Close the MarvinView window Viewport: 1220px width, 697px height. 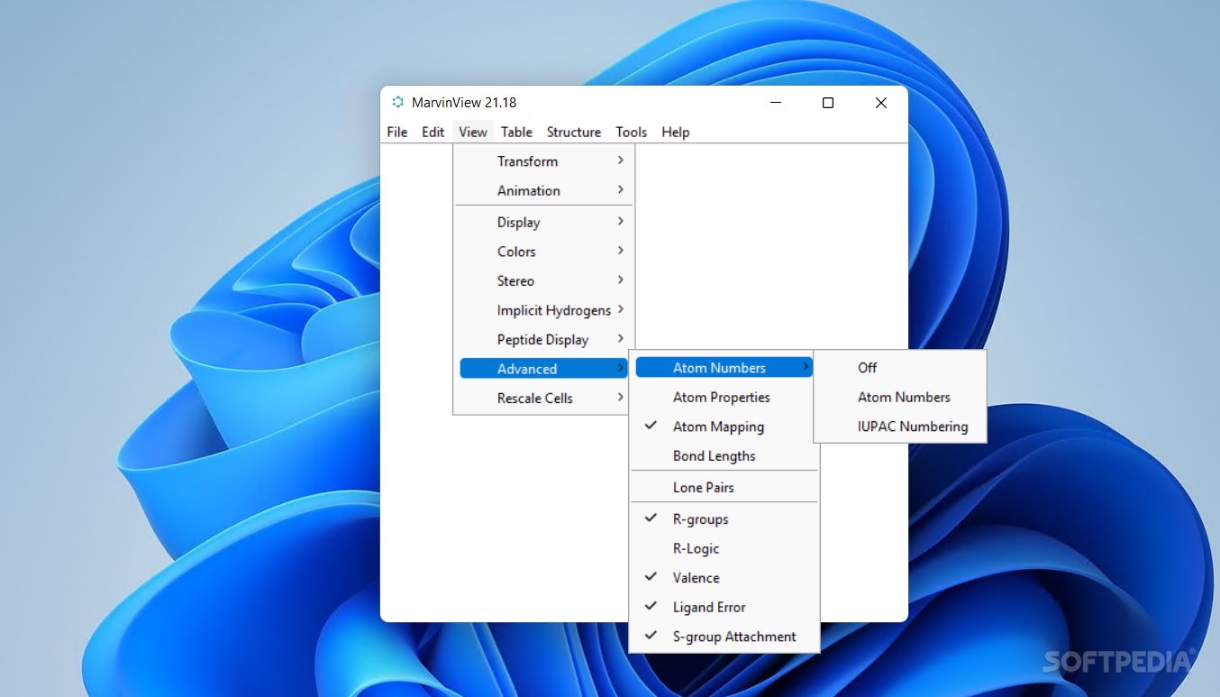coord(881,103)
